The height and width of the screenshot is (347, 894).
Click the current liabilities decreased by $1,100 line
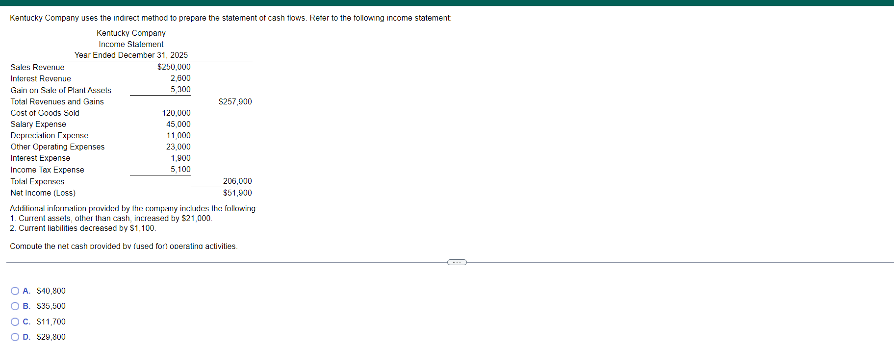coord(83,228)
